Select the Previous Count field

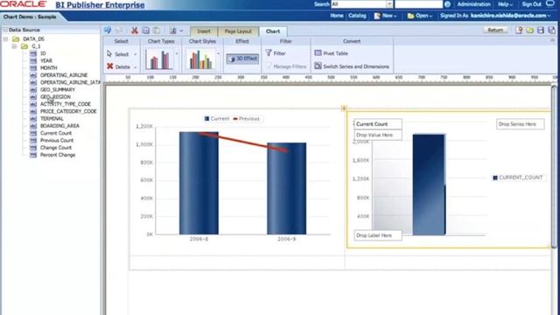[x=57, y=140]
